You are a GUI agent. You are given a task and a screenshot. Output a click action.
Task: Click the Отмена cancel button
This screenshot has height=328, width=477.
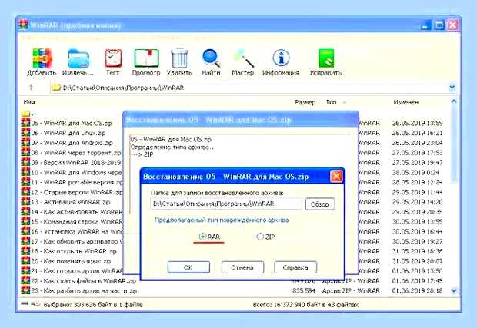242,267
